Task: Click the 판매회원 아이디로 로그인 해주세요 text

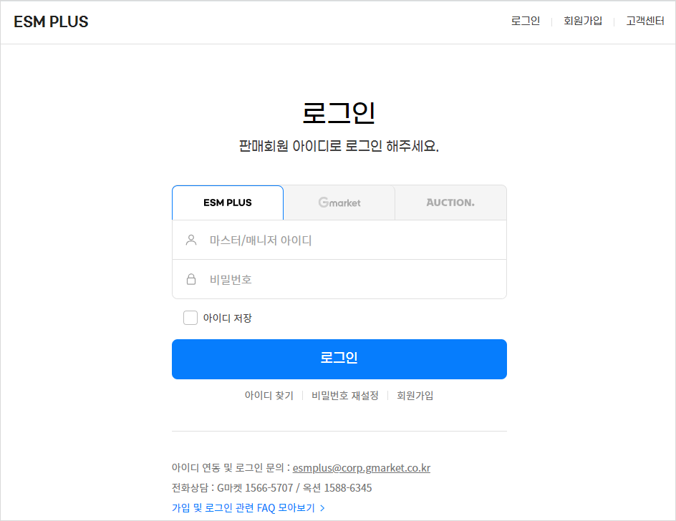Action: tap(339, 146)
